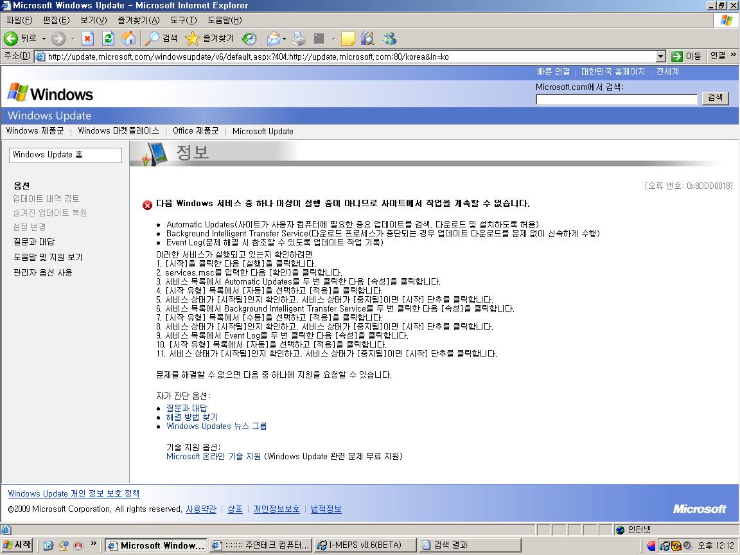Image resolution: width=740 pixels, height=555 pixels.
Task: Click the page icon beside the address URL
Action: [40, 57]
